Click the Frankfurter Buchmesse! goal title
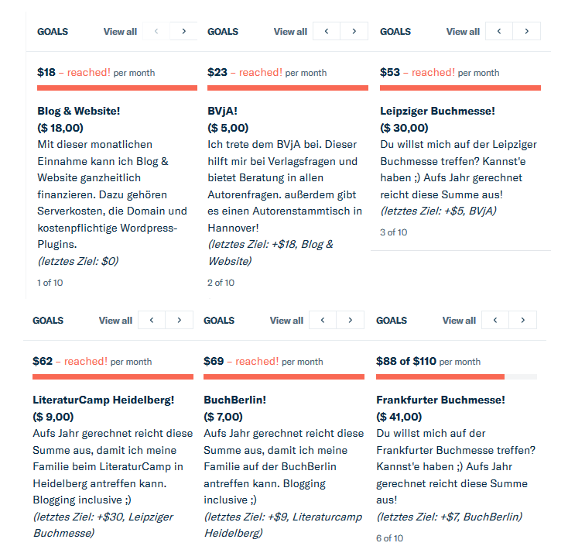The image size is (568, 560). [440, 400]
